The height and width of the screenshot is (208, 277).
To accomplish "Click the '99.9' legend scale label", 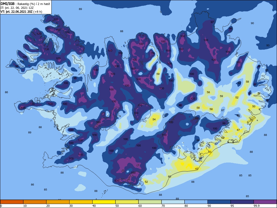I will pos(257,206).
